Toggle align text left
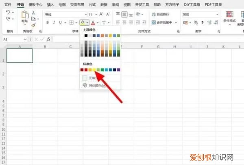Screen dimensions: 244x165 tap(118, 22)
